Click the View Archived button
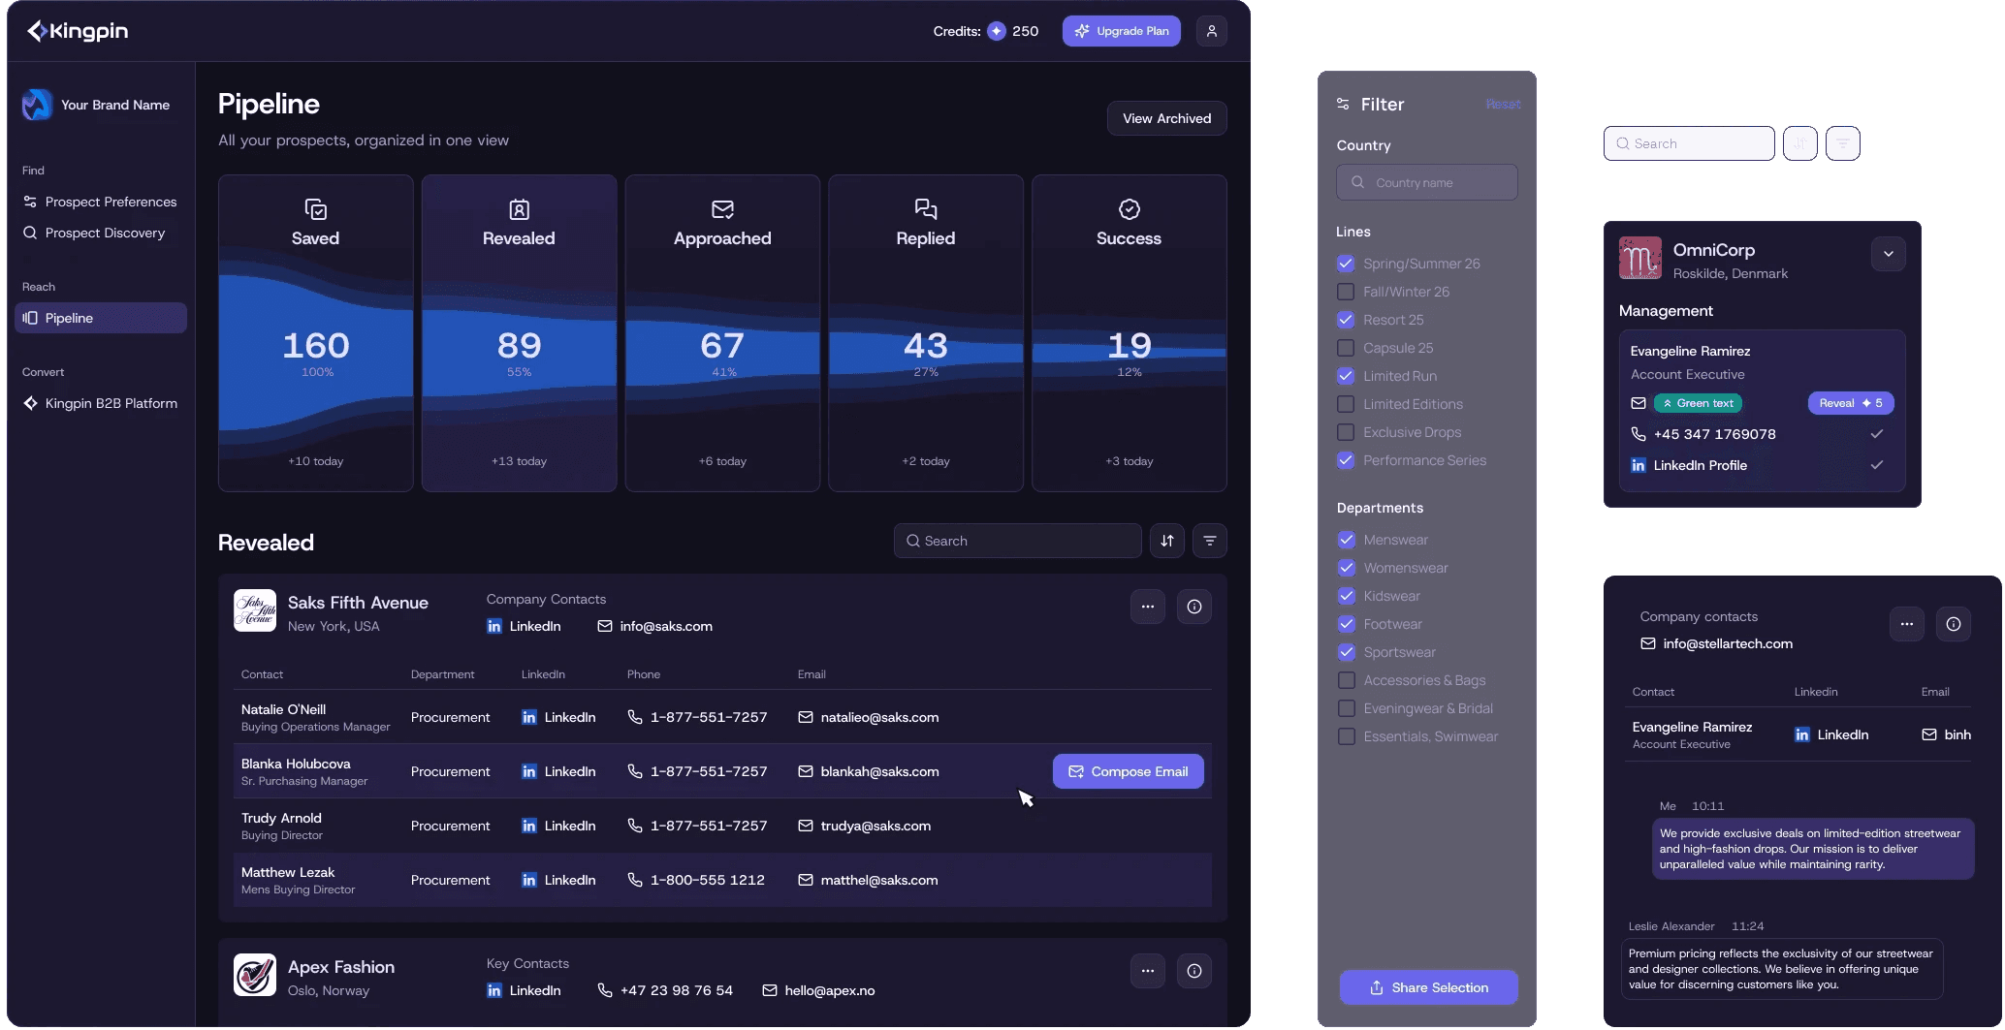Image resolution: width=2005 pixels, height=1030 pixels. (1167, 118)
